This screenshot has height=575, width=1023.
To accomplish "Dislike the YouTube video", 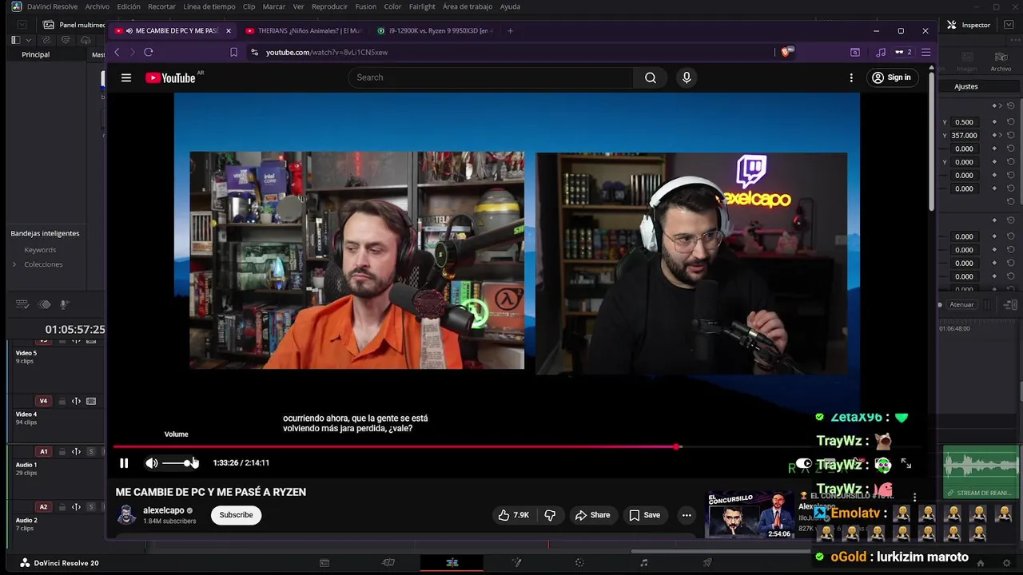I will 550,515.
